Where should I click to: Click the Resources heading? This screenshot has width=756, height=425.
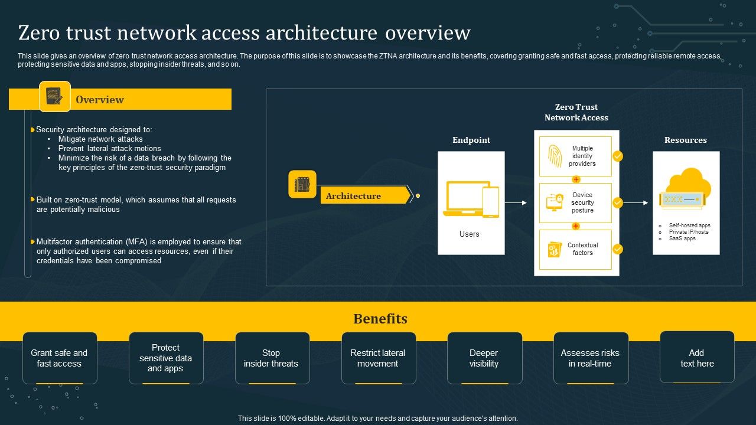(x=686, y=140)
